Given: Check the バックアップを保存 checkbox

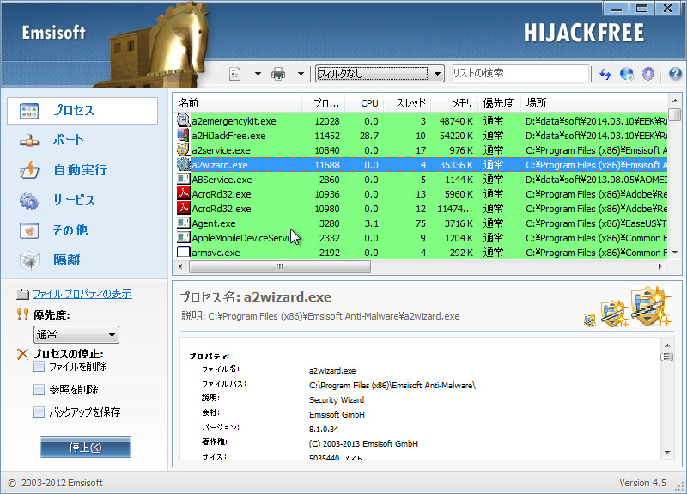Looking at the screenshot, I should pos(39,412).
